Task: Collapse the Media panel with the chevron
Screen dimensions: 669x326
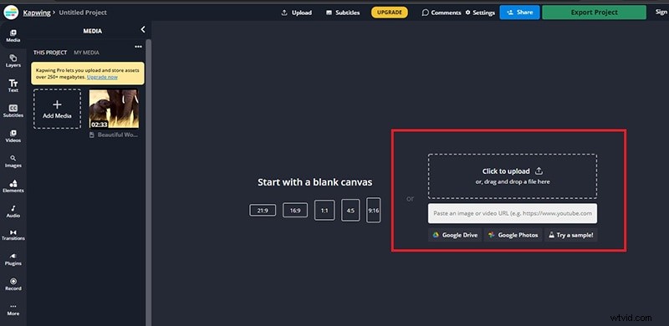Action: point(143,29)
